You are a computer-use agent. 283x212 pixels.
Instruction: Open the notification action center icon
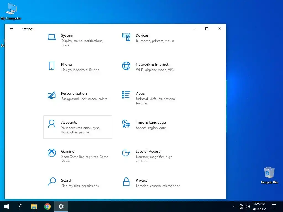click(274, 206)
